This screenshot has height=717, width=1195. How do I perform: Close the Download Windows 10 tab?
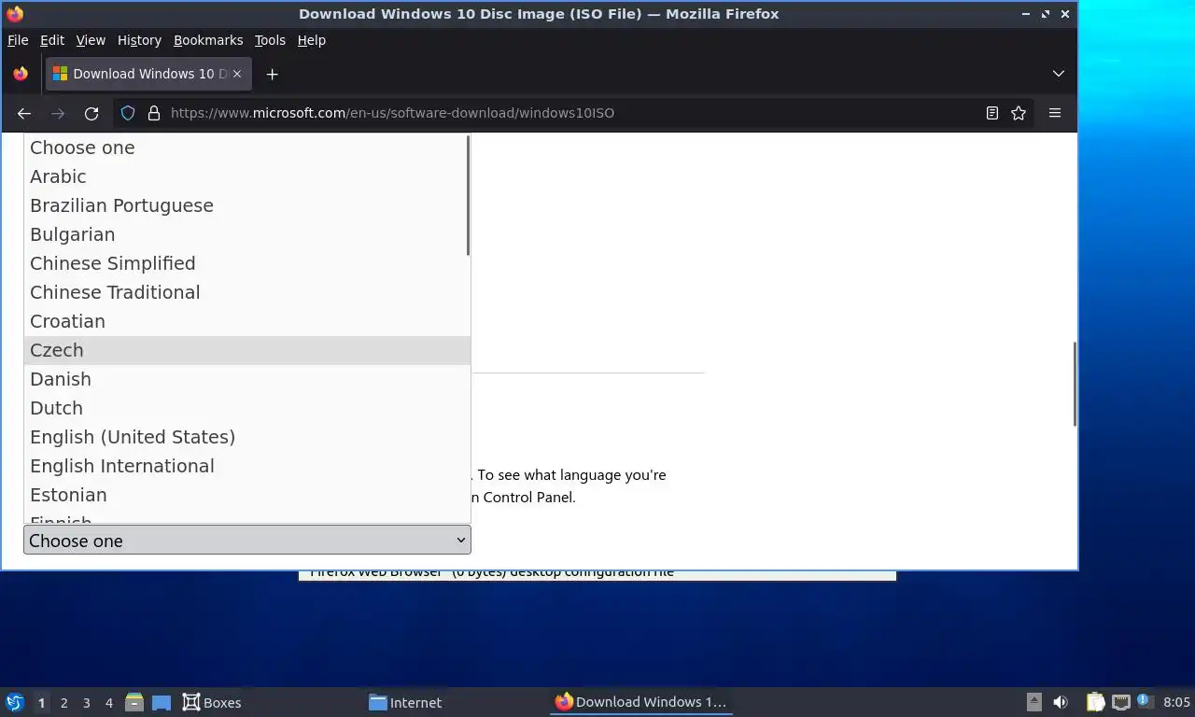pos(237,74)
